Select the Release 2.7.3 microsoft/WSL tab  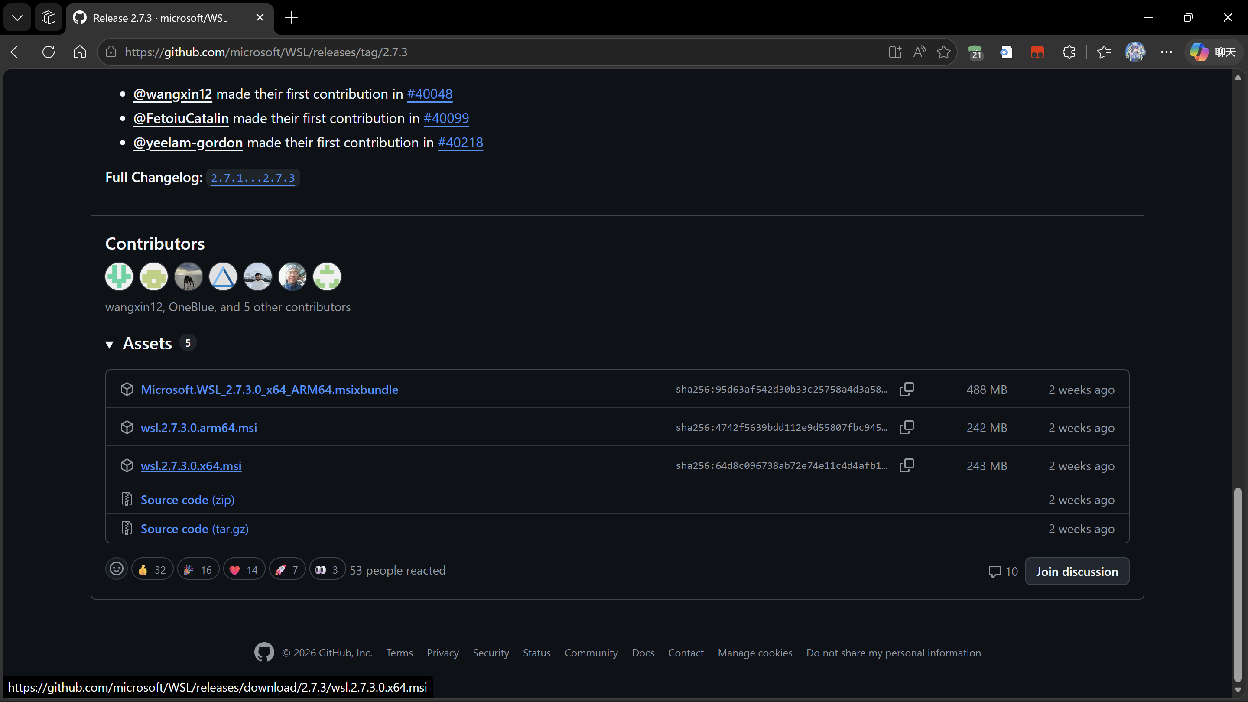coord(169,18)
